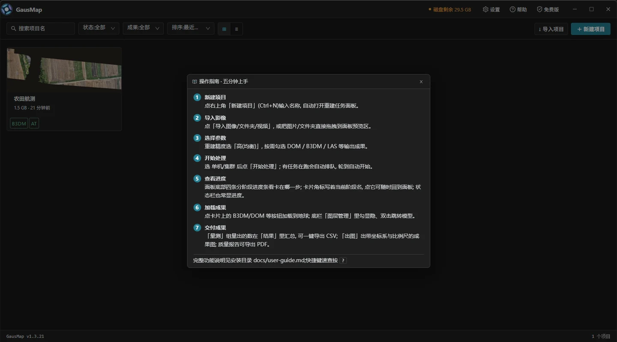617x342 pixels.
Task: Focus the 搜索项目名 search field
Action: 41,28
